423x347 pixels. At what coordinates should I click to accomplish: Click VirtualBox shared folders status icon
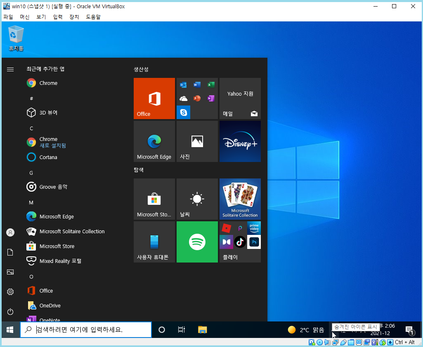351,342
